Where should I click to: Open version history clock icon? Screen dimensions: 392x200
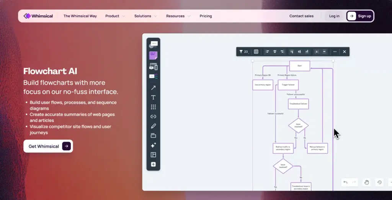point(379,182)
